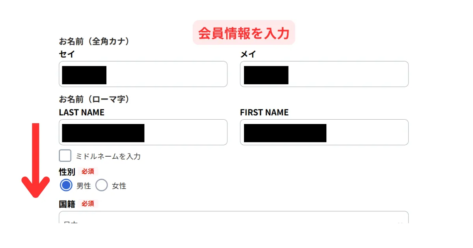Click the 必須 badge beside 性別
473x248 pixels.
pos(88,172)
